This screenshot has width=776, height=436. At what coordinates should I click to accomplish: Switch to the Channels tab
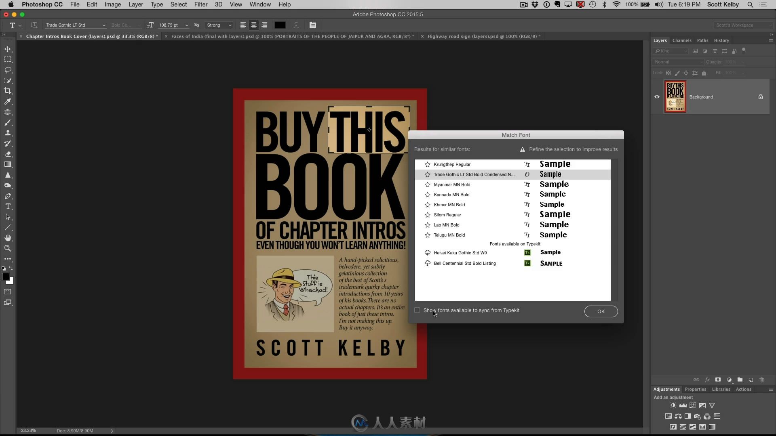(x=682, y=40)
